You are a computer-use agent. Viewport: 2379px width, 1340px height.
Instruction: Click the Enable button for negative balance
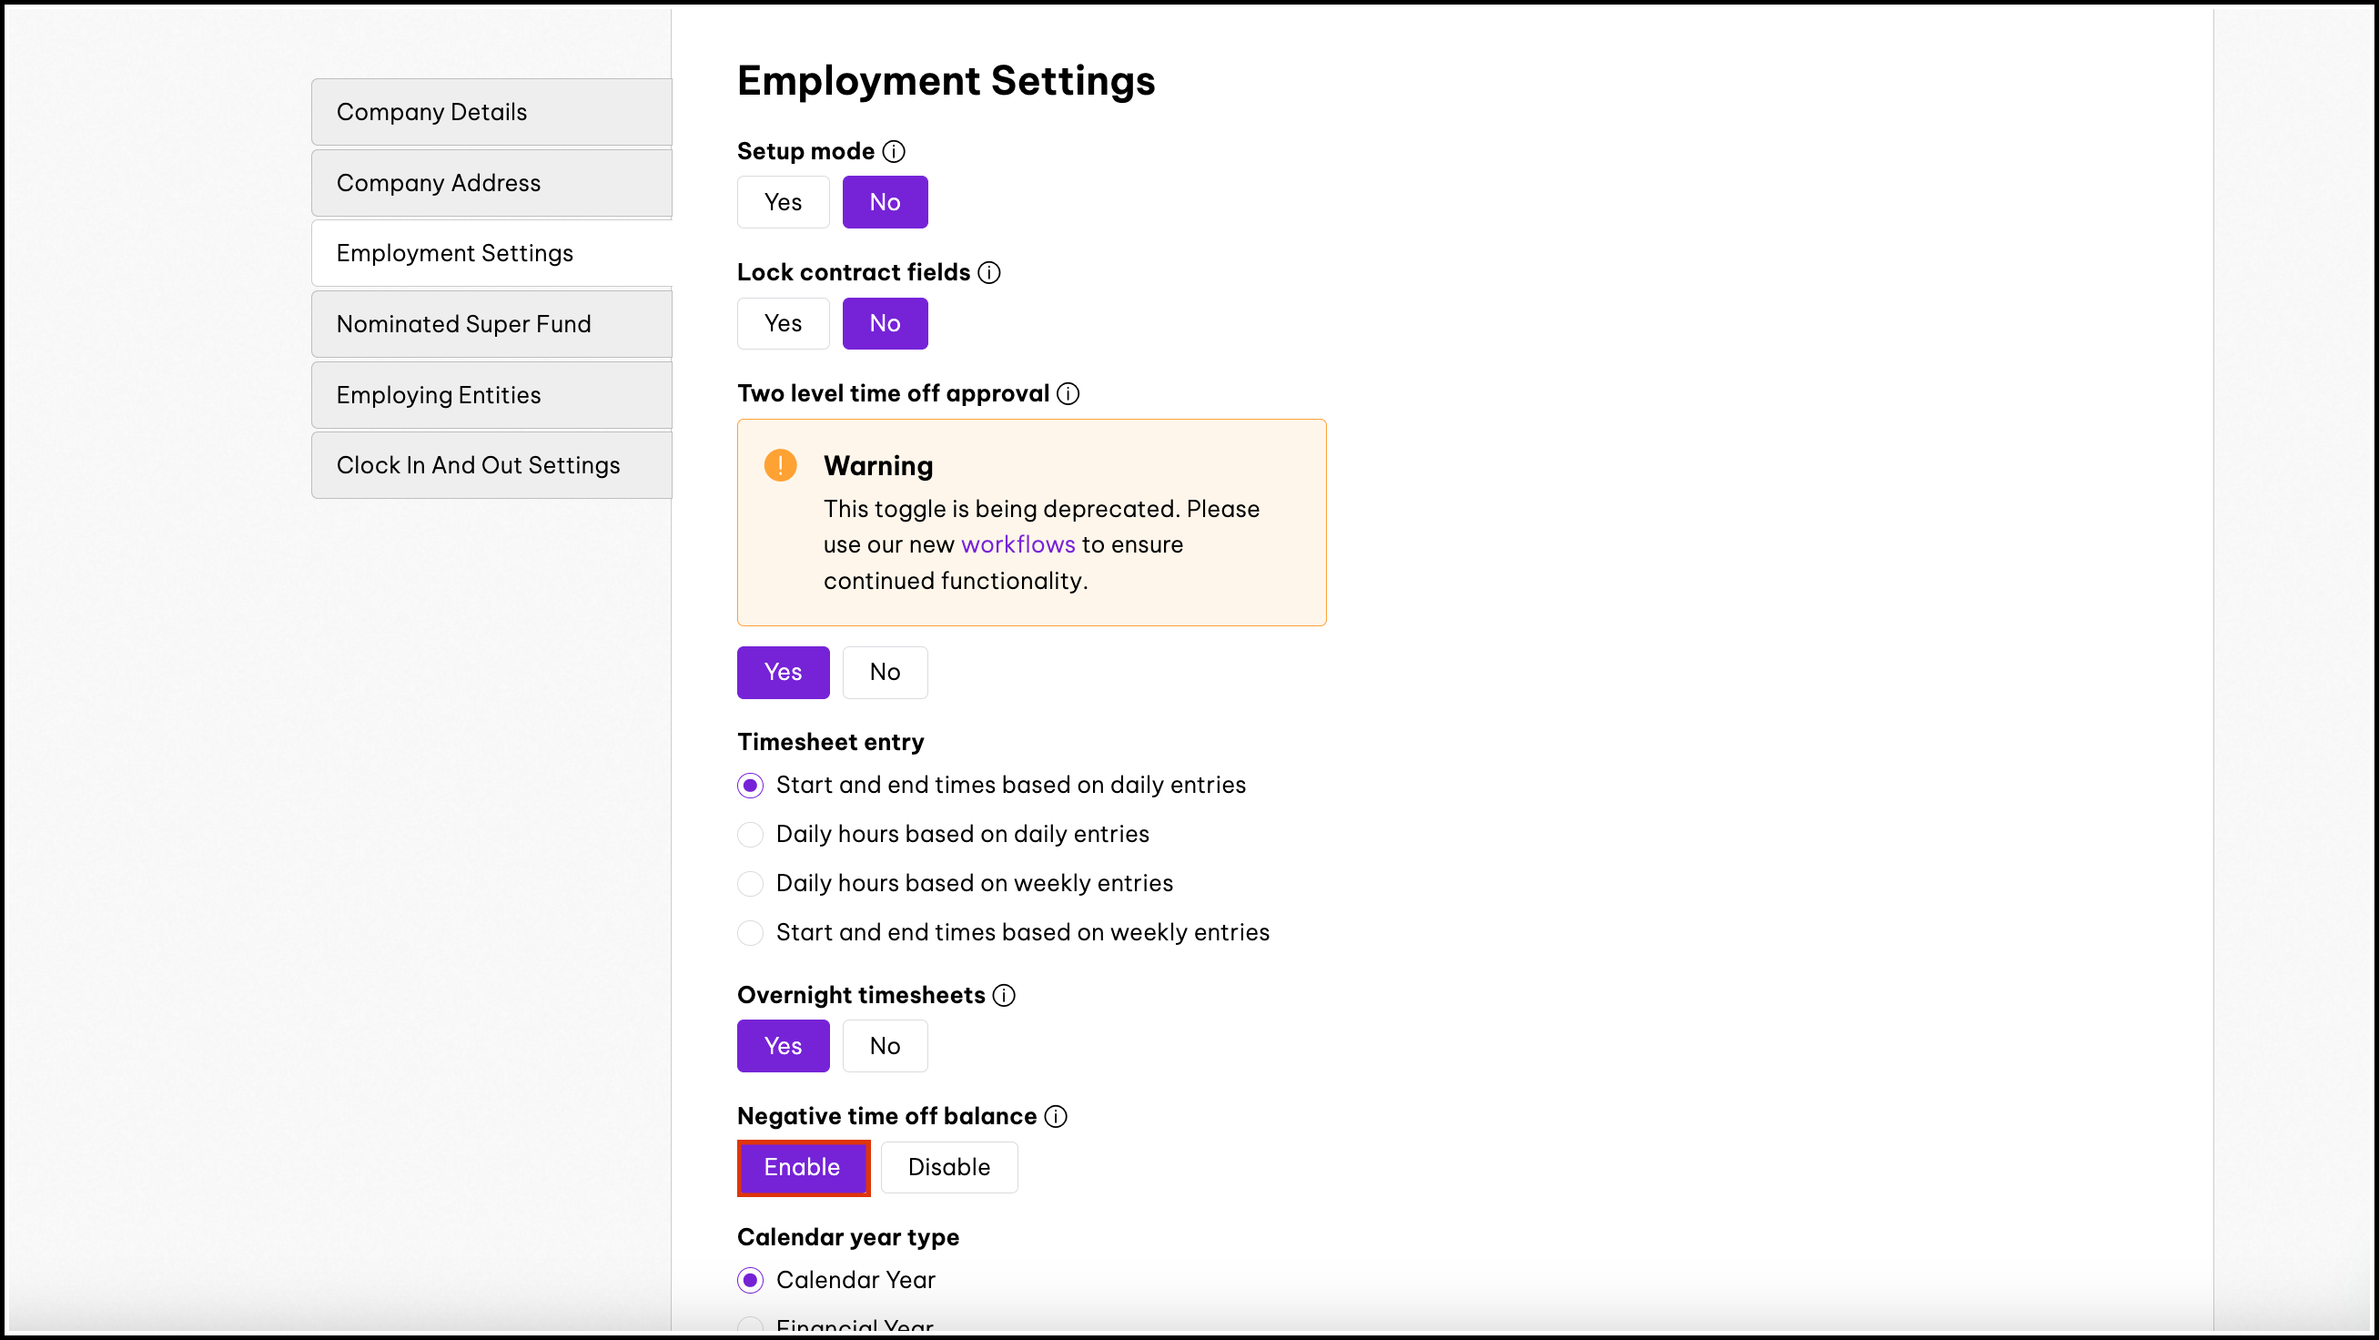coord(802,1167)
